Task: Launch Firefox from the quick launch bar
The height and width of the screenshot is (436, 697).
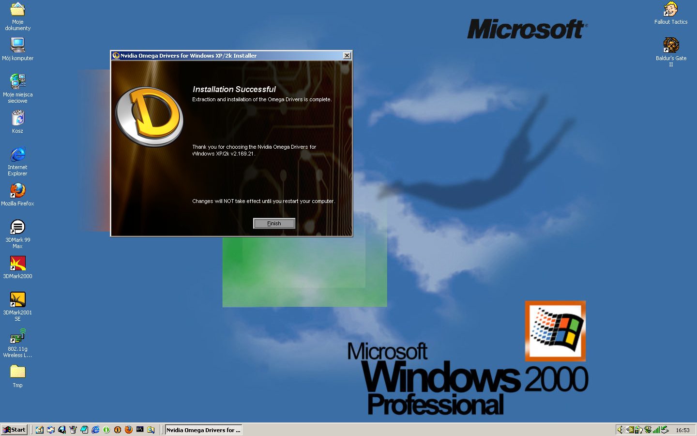Action: (128, 430)
